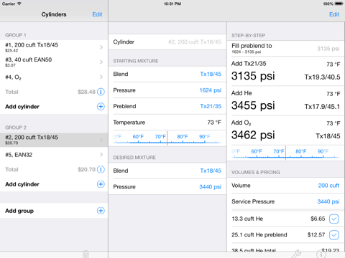Open the wrench settings icon

pyautogui.click(x=296, y=254)
